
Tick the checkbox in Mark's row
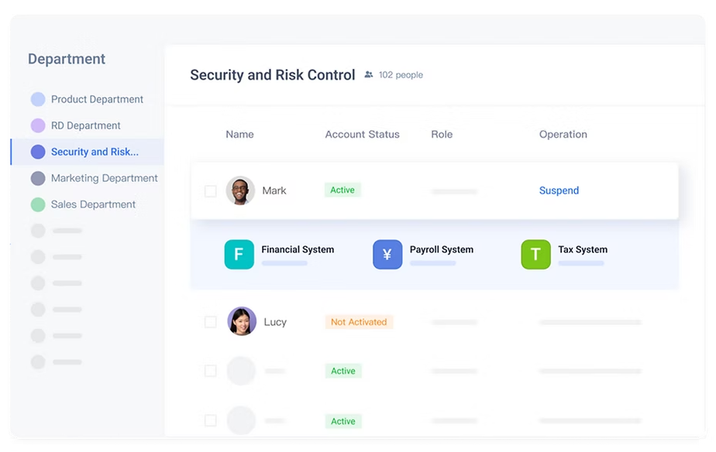(211, 190)
